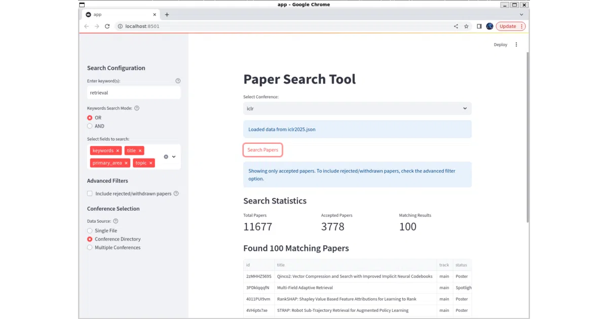Viewport: 608px width, 319px height.
Task: Select the AND keyword search mode
Action: [x=96, y=126]
